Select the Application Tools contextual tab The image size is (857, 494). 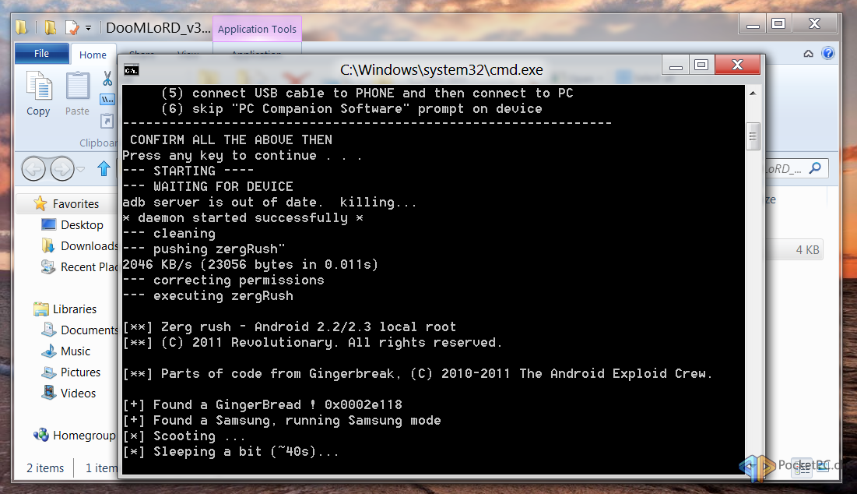(x=257, y=30)
